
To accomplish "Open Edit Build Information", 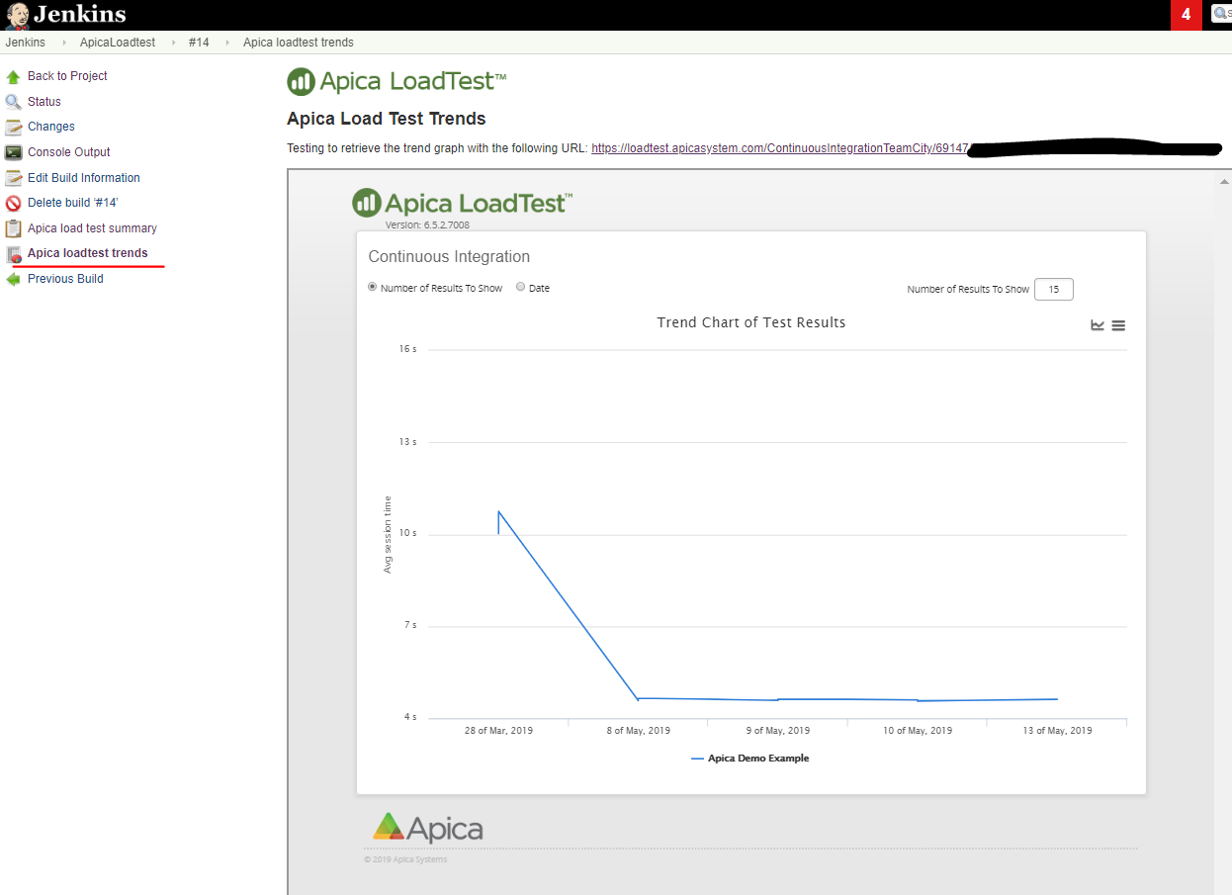I will pyautogui.click(x=84, y=178).
